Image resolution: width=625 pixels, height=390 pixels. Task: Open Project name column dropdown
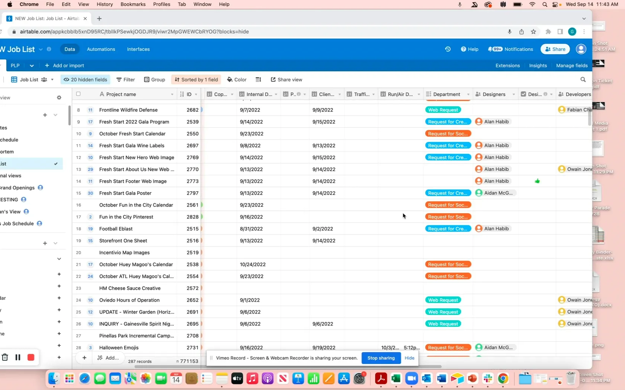tap(172, 94)
